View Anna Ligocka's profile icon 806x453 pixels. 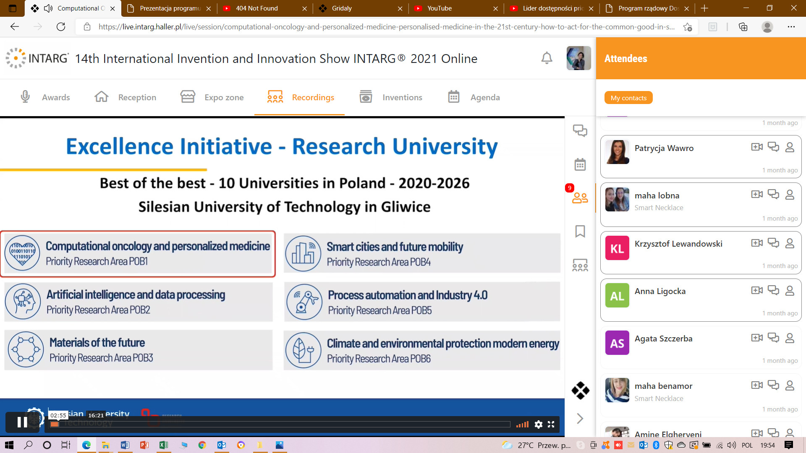click(790, 291)
